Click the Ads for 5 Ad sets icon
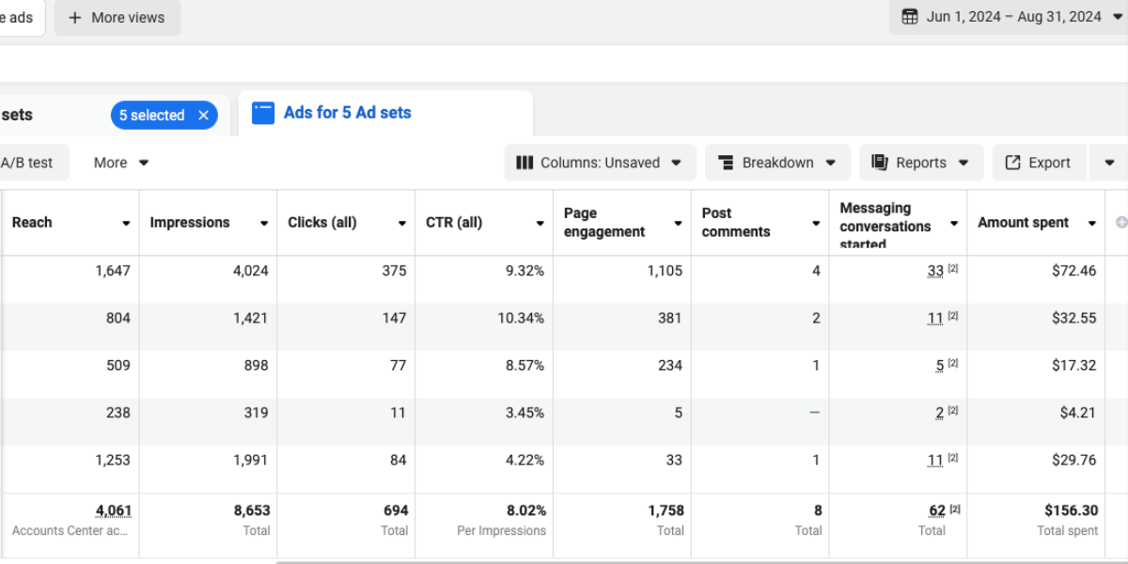 (263, 113)
